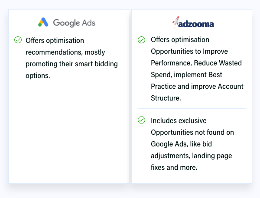Viewport: 260px width, 198px height.
Task: Click 'Spend, implement Best' text line
Action: click(186, 75)
